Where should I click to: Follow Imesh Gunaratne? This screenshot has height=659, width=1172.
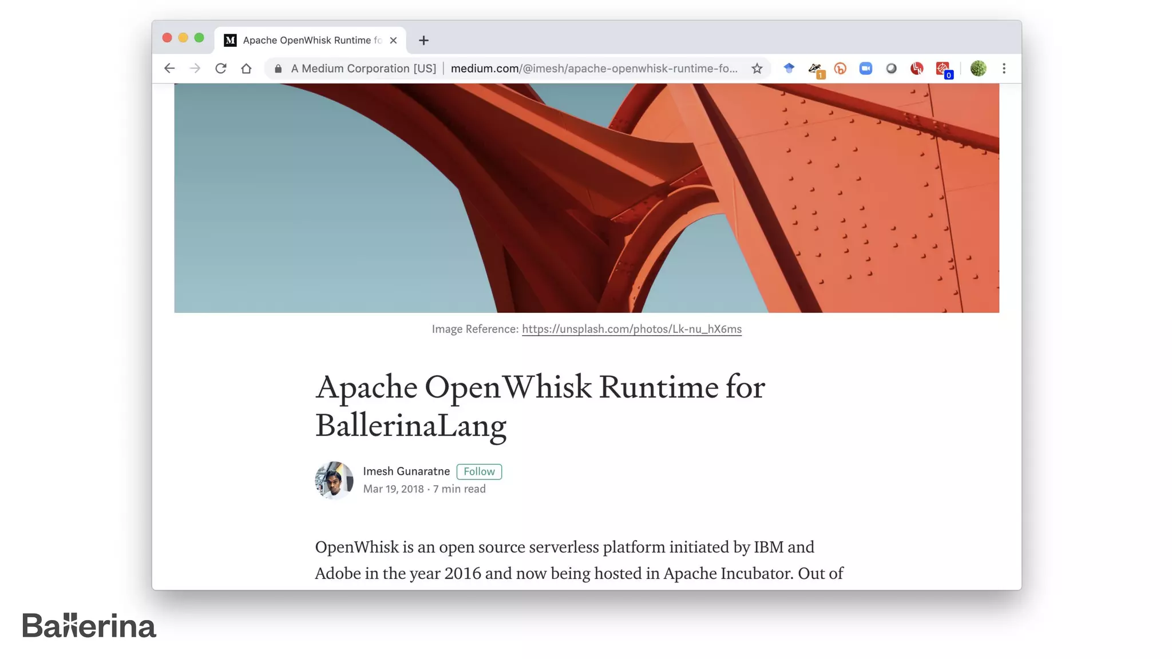coord(479,471)
